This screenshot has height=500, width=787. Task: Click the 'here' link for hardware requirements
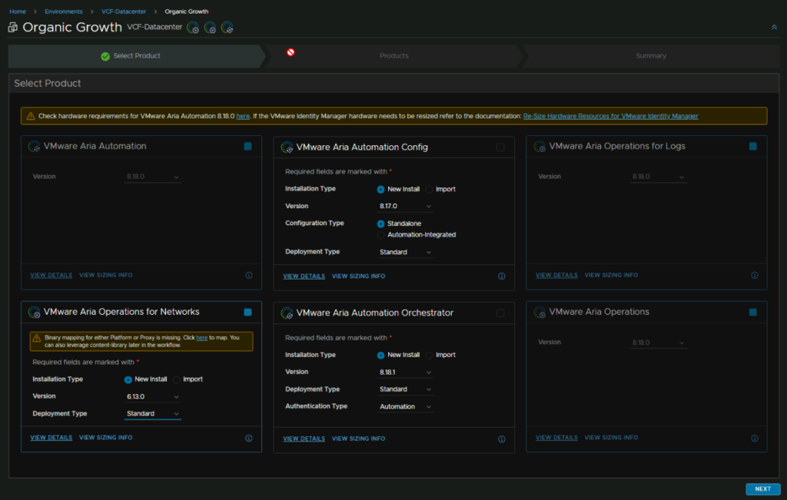243,116
